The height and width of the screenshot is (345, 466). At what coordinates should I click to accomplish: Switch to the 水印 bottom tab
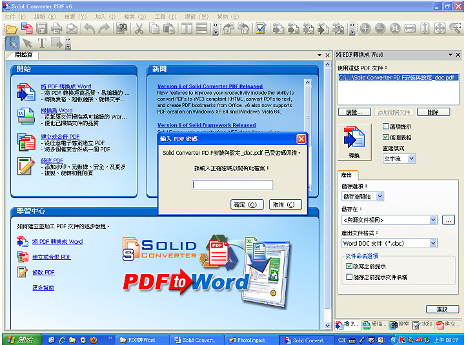(x=423, y=324)
